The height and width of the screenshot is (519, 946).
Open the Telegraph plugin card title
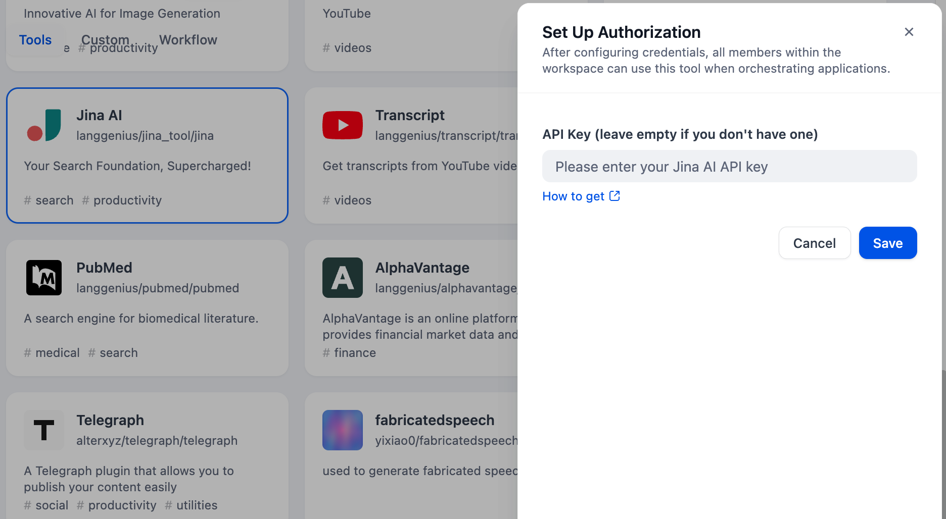[x=110, y=420]
